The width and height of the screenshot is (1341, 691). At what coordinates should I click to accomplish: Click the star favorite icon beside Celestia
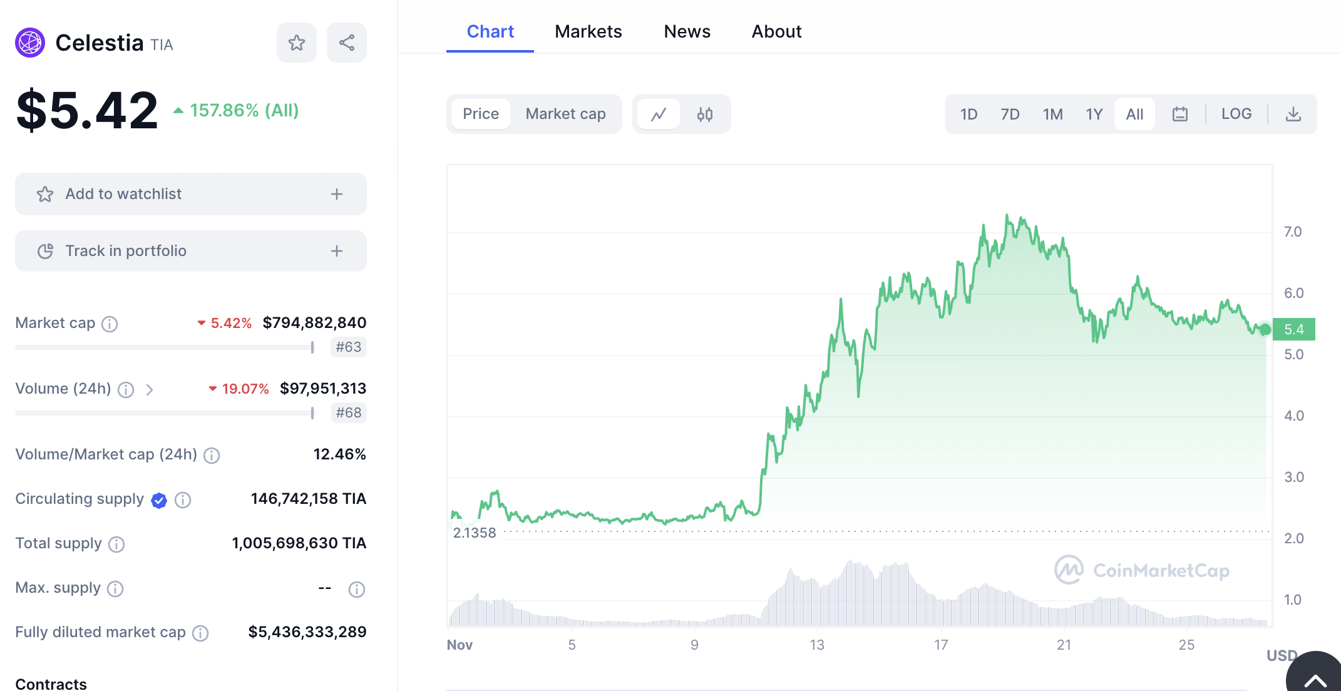pos(297,43)
